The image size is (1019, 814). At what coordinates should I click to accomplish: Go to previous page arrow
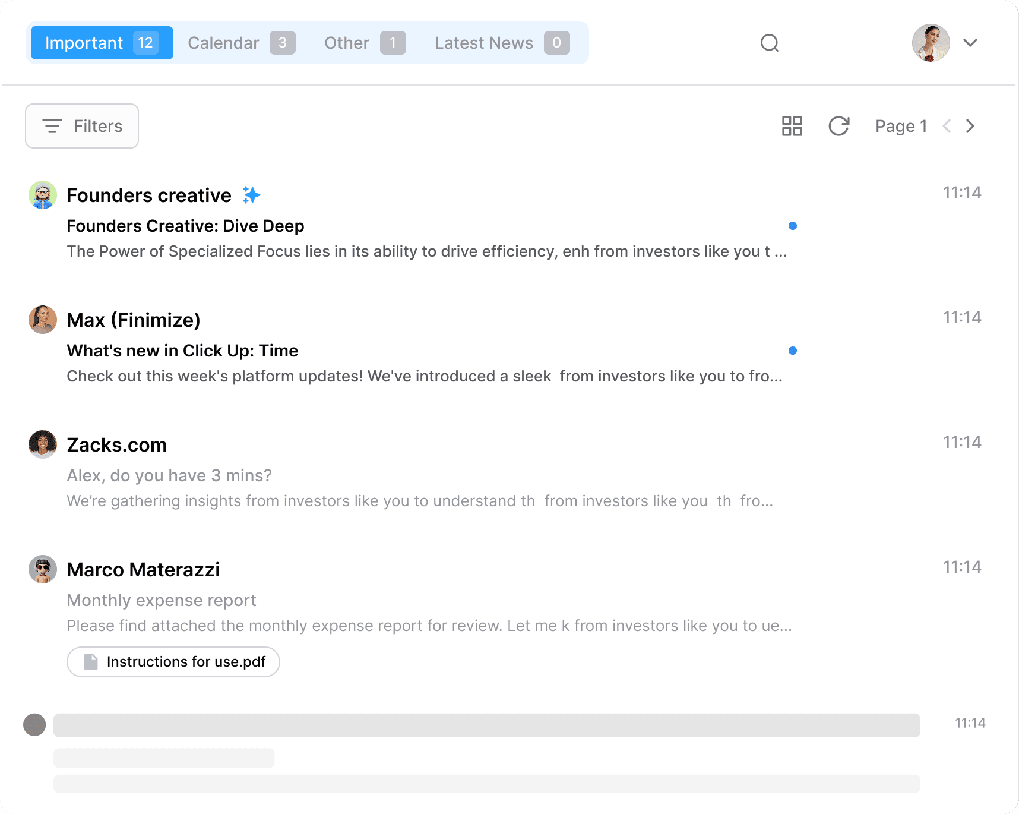pyautogui.click(x=947, y=126)
